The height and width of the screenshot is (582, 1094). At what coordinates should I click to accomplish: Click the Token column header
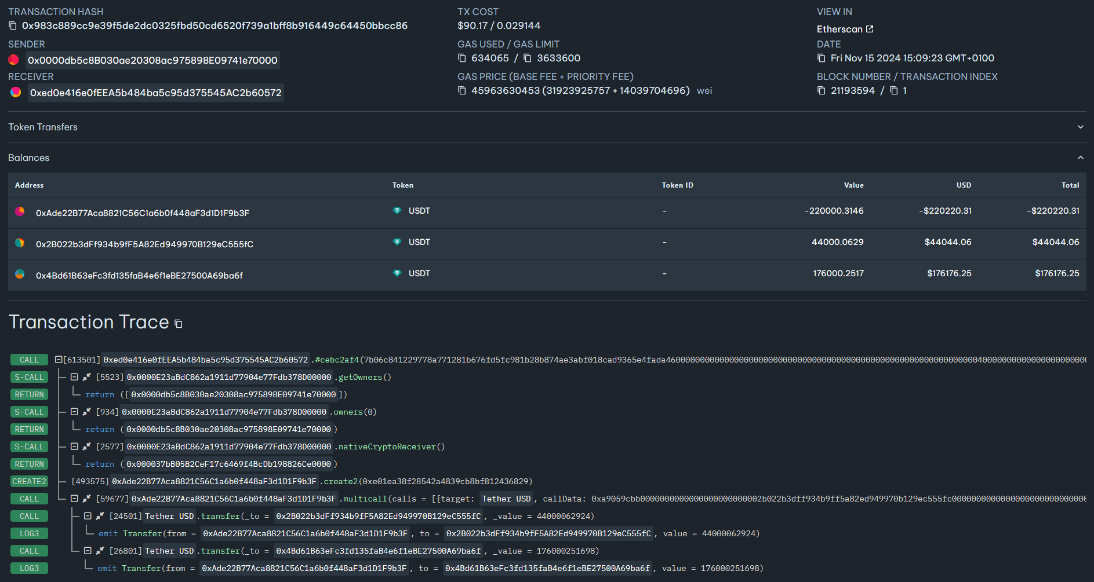pyautogui.click(x=403, y=185)
